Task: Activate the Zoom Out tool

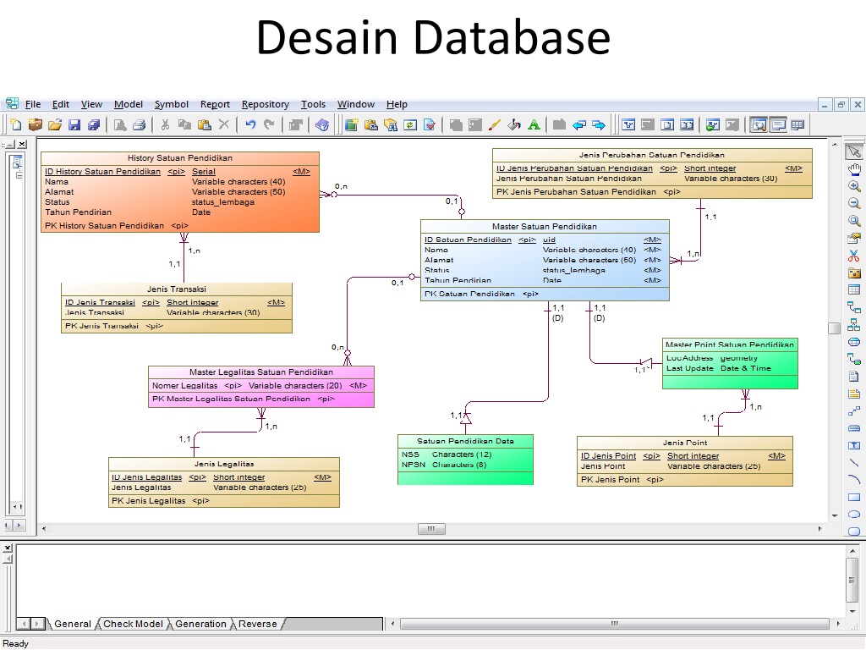Action: pyautogui.click(x=854, y=201)
